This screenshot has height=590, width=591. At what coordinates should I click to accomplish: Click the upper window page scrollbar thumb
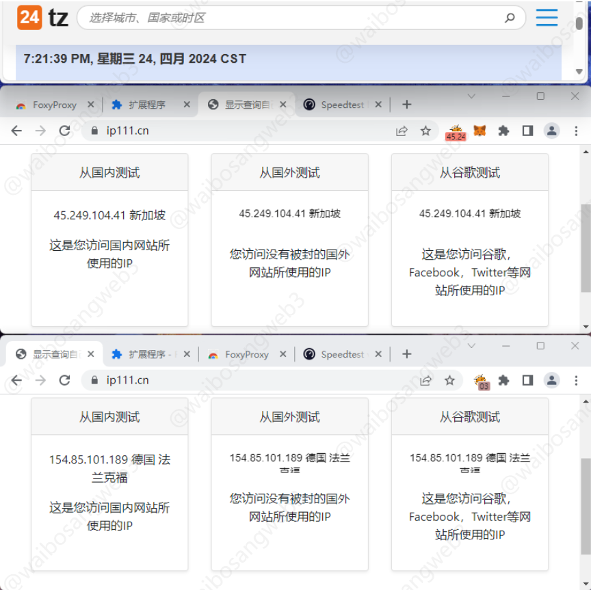(x=586, y=248)
